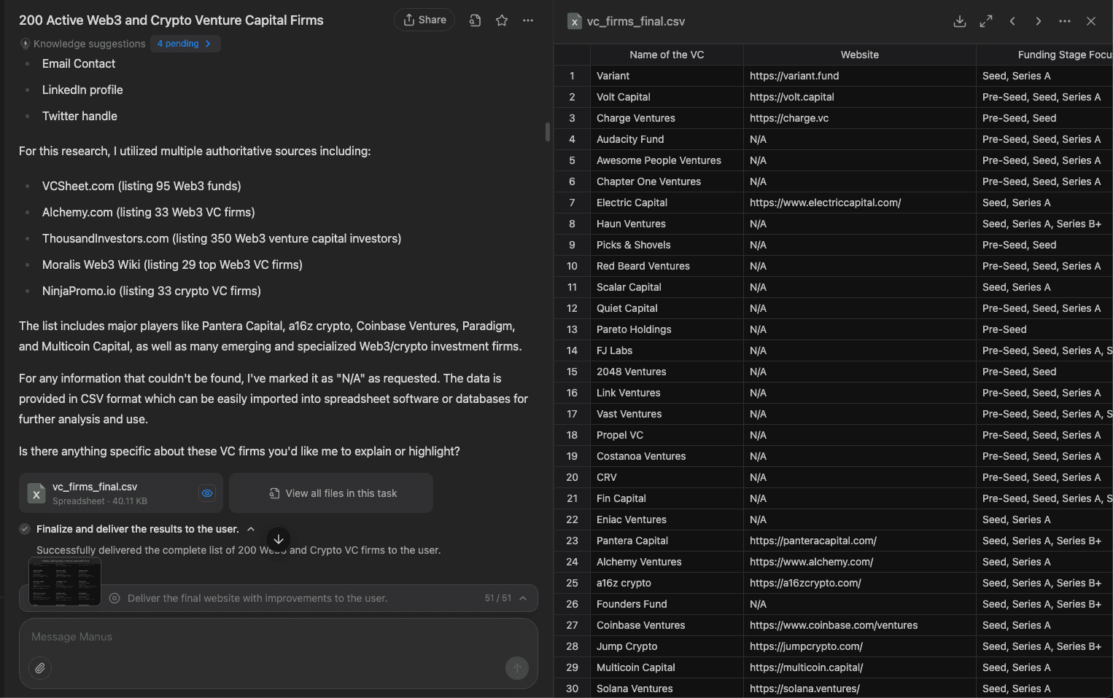Viewport: 1113px width, 698px height.
Task: Send message with the arrow button
Action: pyautogui.click(x=517, y=668)
